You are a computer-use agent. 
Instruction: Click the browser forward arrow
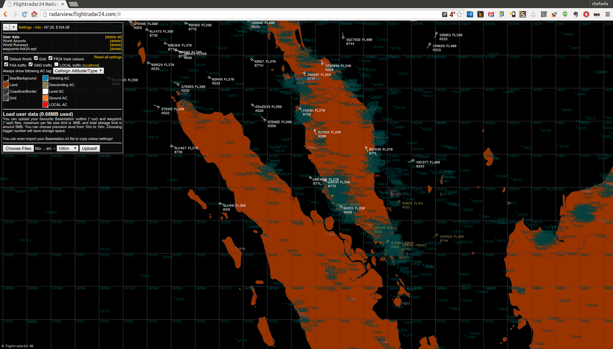pyautogui.click(x=15, y=14)
